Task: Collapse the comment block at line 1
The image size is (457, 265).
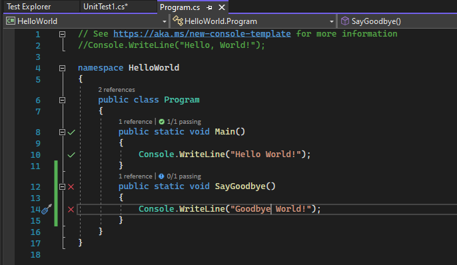Action: [x=62, y=35]
